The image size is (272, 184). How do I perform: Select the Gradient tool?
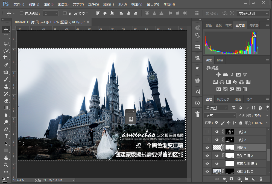click(6, 108)
